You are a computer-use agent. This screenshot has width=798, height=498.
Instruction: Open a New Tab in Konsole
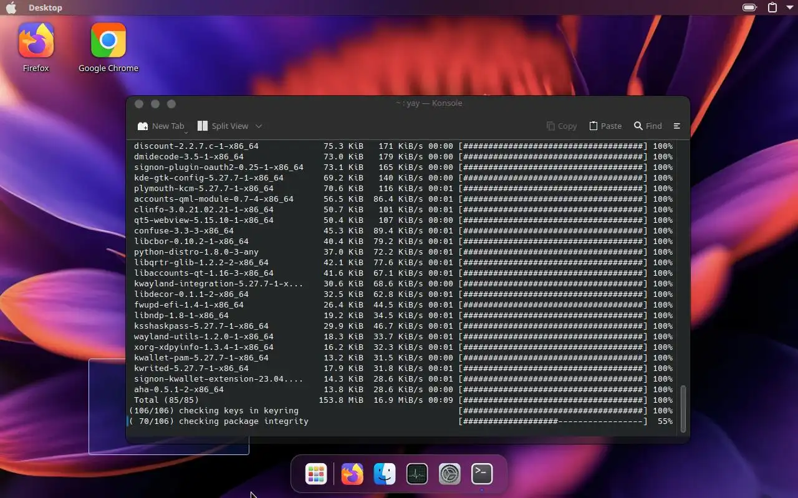[161, 126]
